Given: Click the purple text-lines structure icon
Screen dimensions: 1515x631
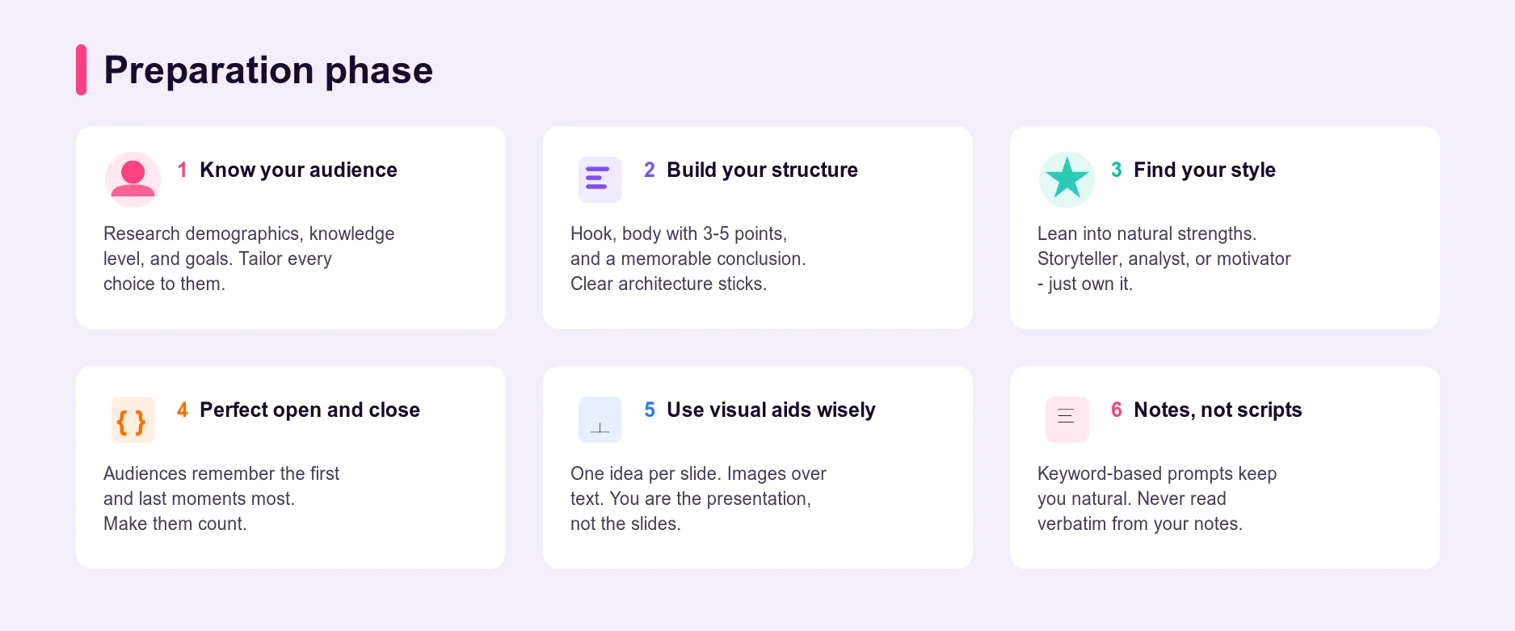Looking at the screenshot, I should pyautogui.click(x=600, y=179).
